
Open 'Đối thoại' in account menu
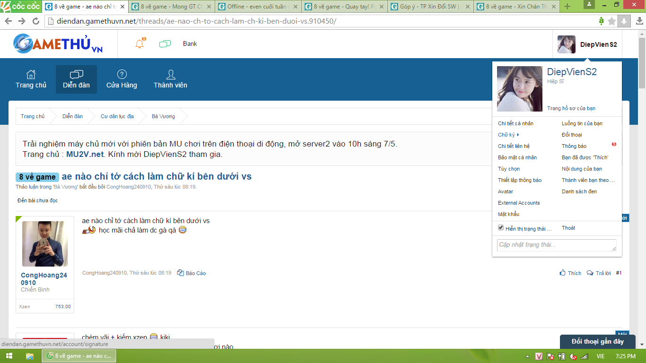click(x=572, y=135)
